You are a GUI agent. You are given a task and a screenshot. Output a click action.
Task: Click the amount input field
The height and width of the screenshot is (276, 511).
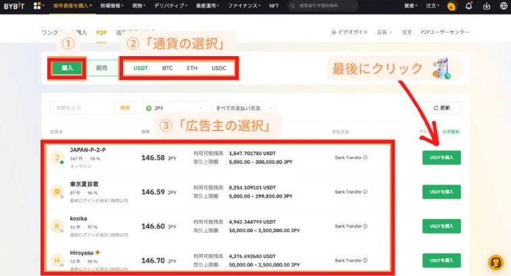tap(82, 108)
